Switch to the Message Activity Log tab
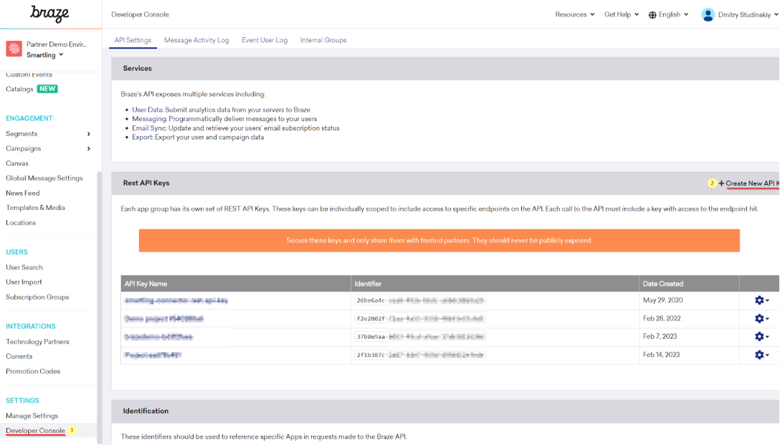780x445 pixels. click(196, 40)
